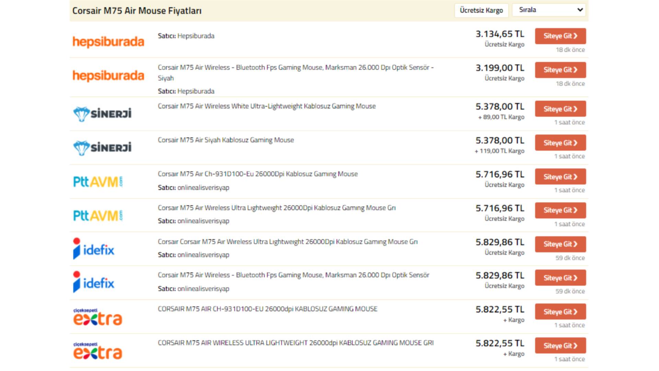The width and height of the screenshot is (659, 371).
Task: Click the idefix logo for Bluetooth Fps listing
Action: tap(94, 282)
